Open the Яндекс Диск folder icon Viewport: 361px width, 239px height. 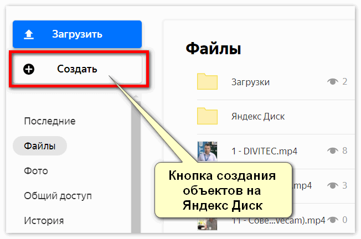coord(207,116)
